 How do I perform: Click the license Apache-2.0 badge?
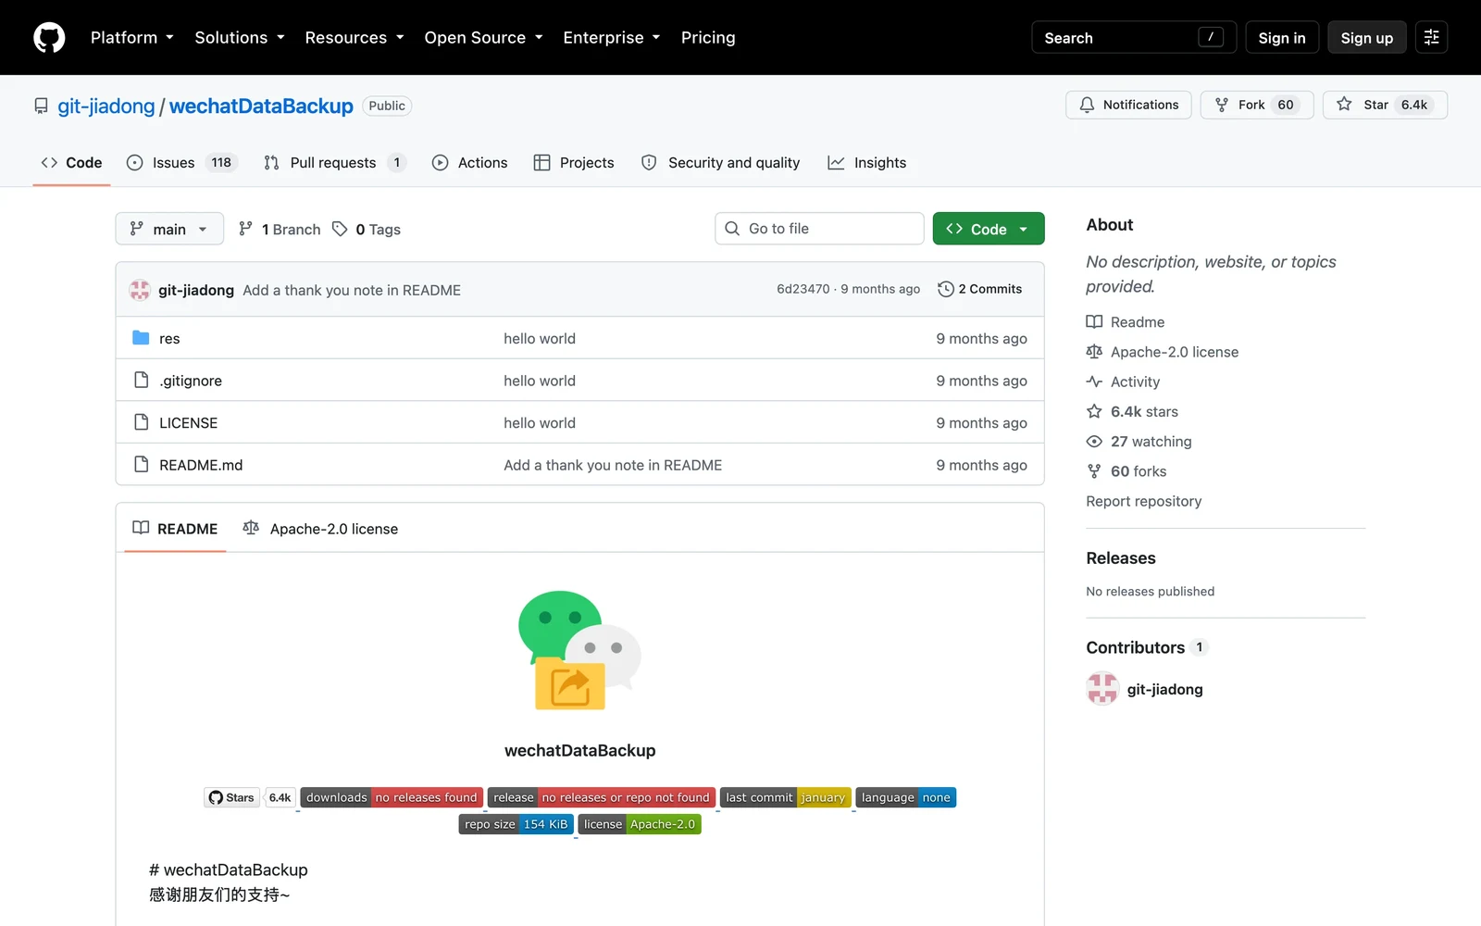(x=640, y=824)
